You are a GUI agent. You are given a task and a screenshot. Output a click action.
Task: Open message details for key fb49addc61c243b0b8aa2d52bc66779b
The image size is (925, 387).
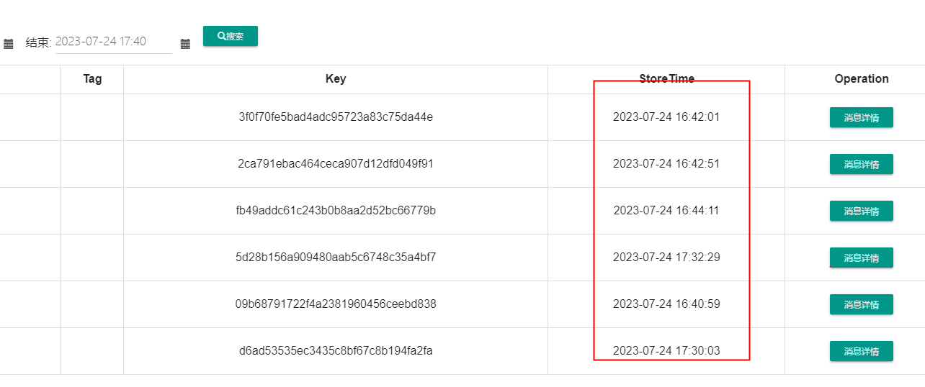point(862,211)
